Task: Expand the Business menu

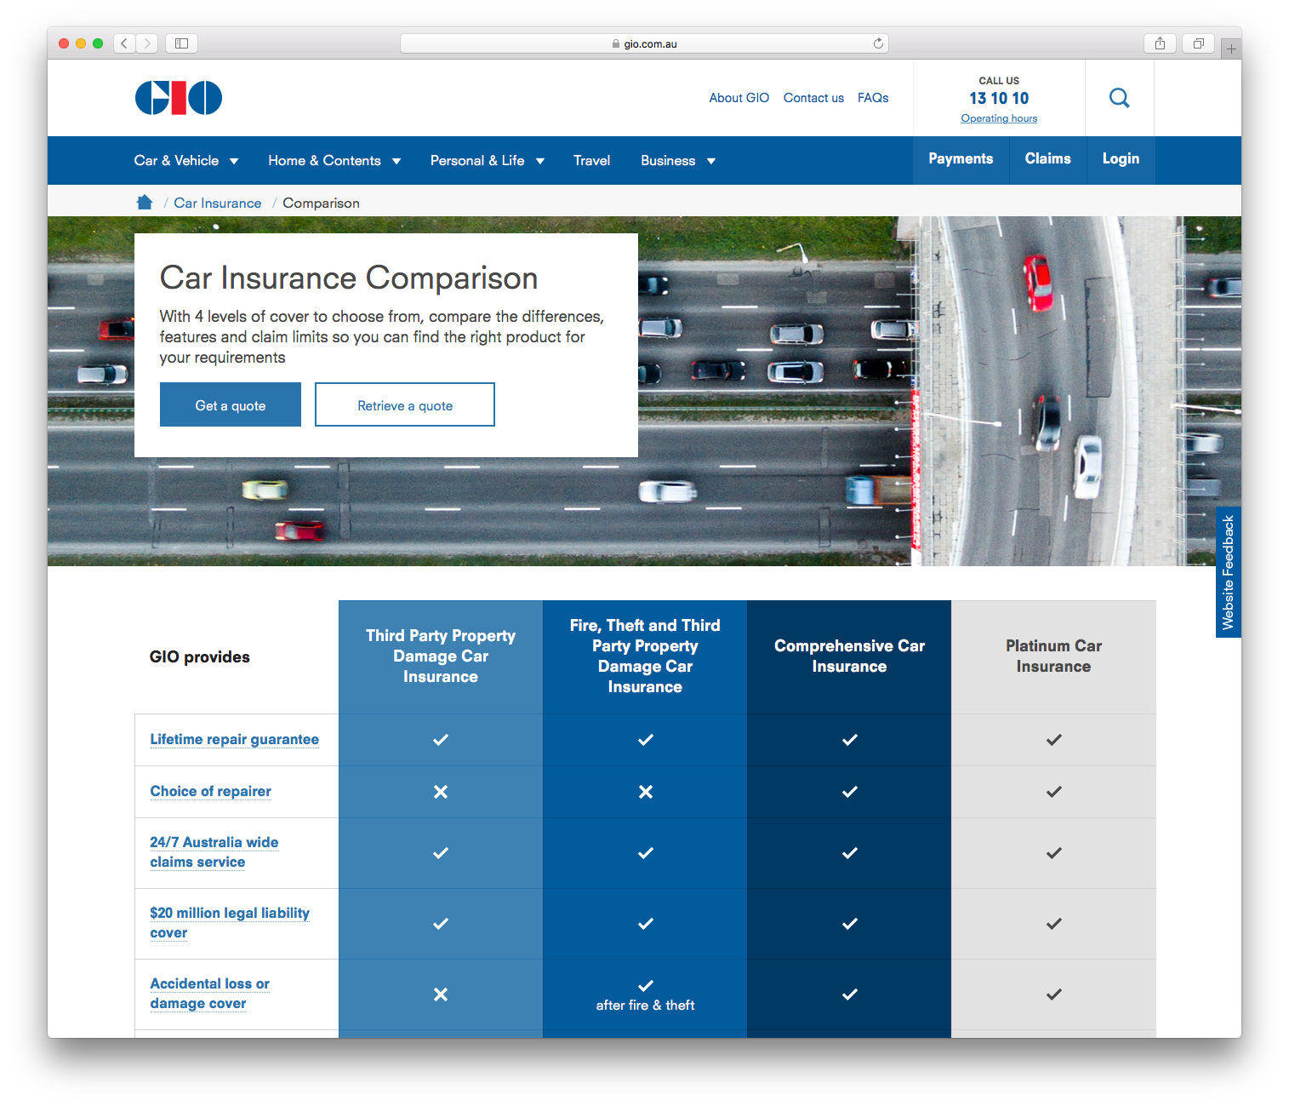Action: (678, 160)
